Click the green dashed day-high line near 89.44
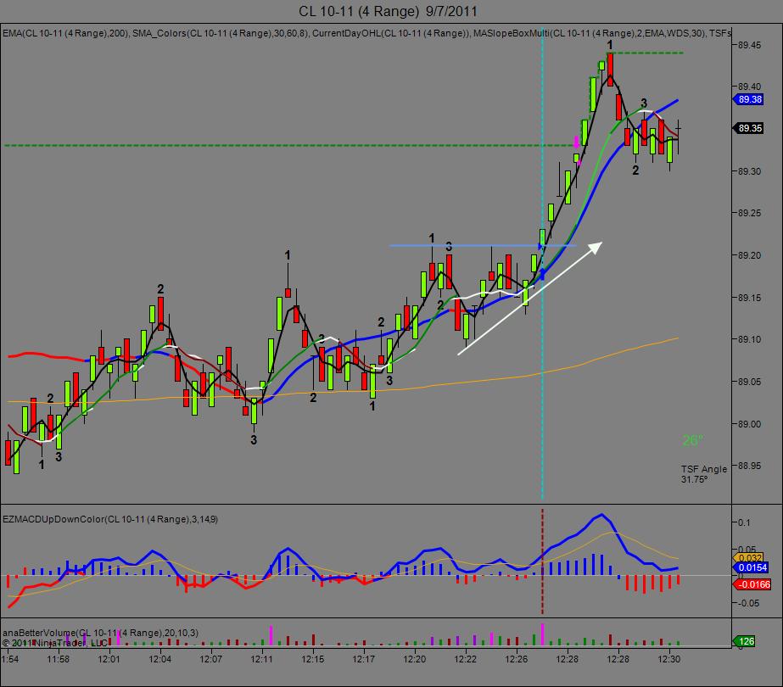This screenshot has width=783, height=687. [x=645, y=53]
